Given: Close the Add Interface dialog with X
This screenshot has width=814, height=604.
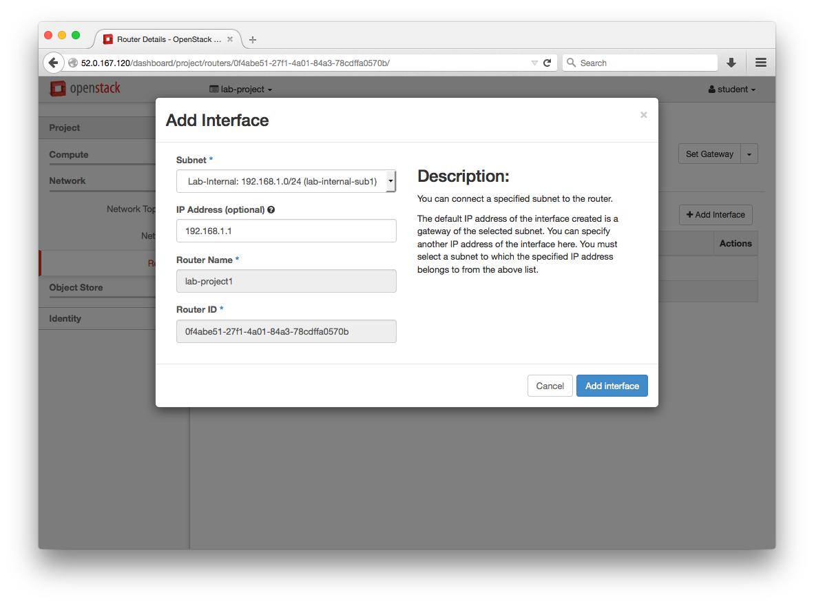Looking at the screenshot, I should [643, 115].
